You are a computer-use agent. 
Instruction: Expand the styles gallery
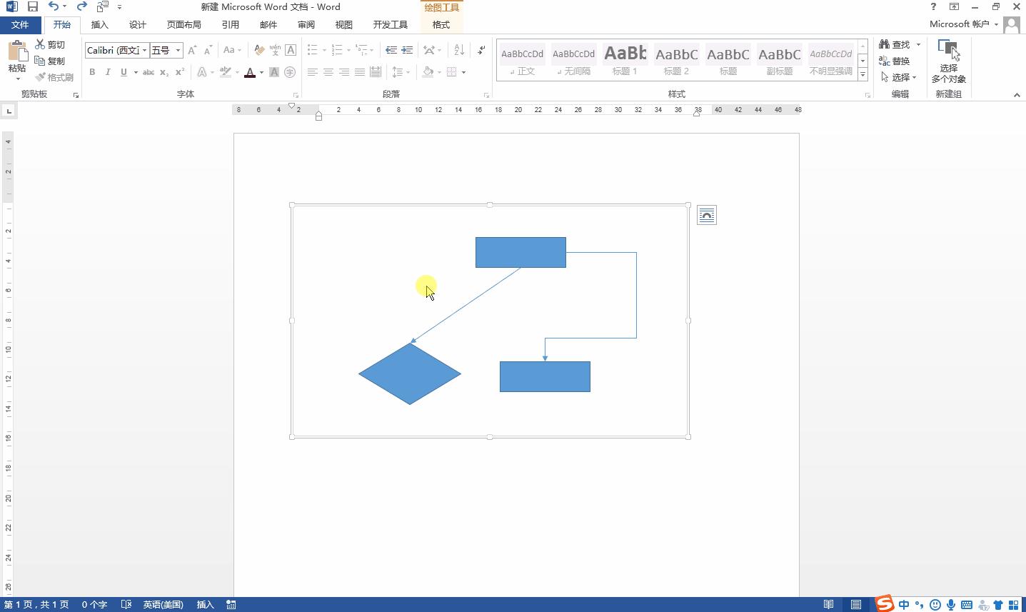862,75
